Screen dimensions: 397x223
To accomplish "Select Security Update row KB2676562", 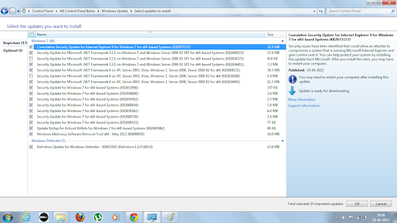I will tap(157, 111).
